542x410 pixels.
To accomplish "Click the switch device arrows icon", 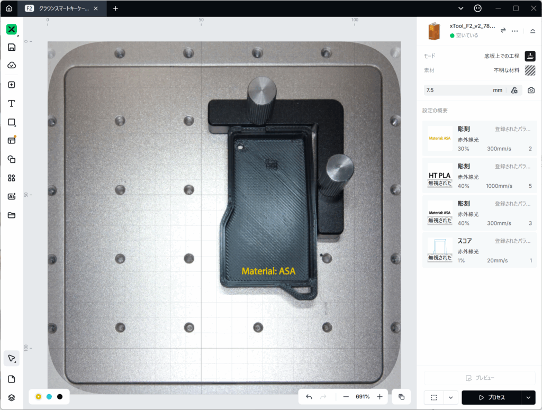I will pos(503,30).
